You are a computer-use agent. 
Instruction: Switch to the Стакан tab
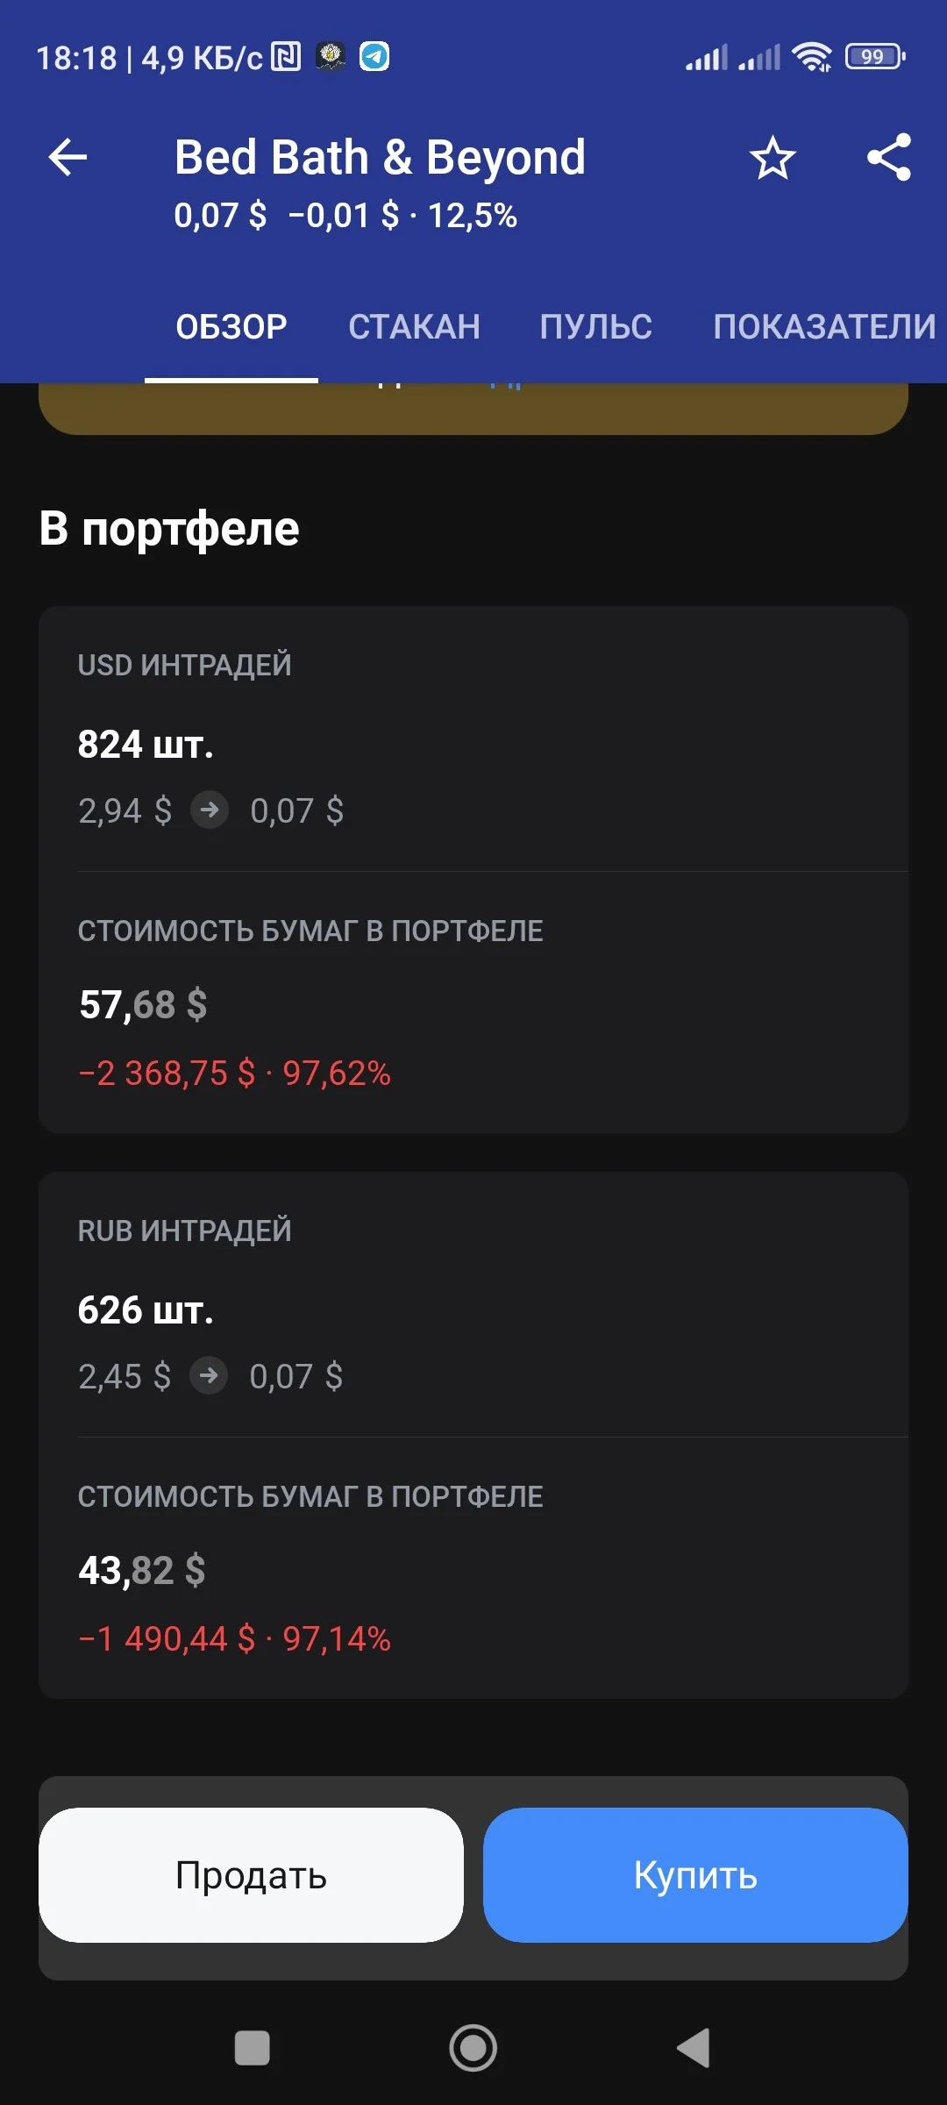point(414,326)
